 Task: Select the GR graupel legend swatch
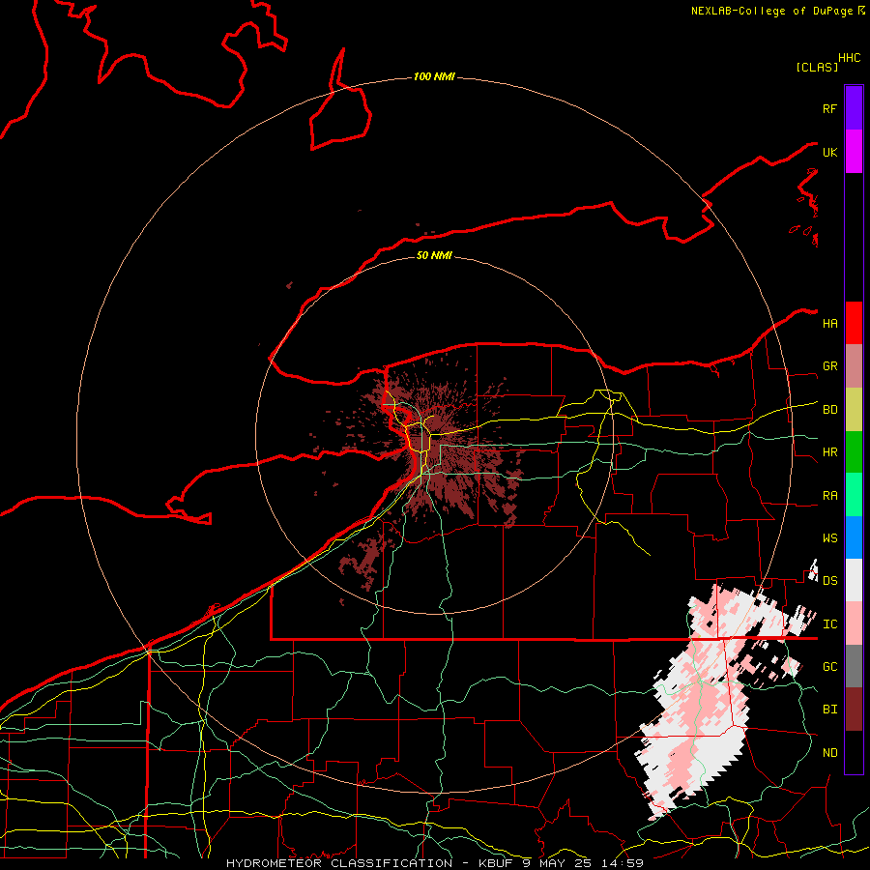[x=854, y=366]
